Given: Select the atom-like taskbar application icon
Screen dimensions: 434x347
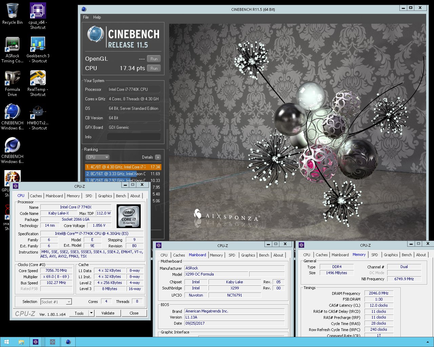Looking at the screenshot, I should point(53,342).
